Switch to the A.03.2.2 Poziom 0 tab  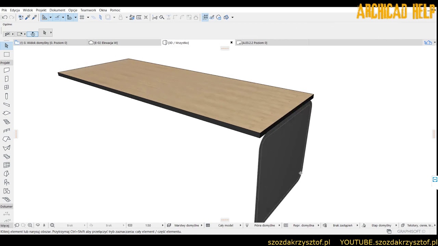(272, 43)
